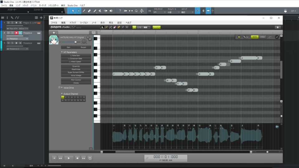Open the ノート menu in Piapro Studio
299x168 pixels.
[x=94, y=22]
